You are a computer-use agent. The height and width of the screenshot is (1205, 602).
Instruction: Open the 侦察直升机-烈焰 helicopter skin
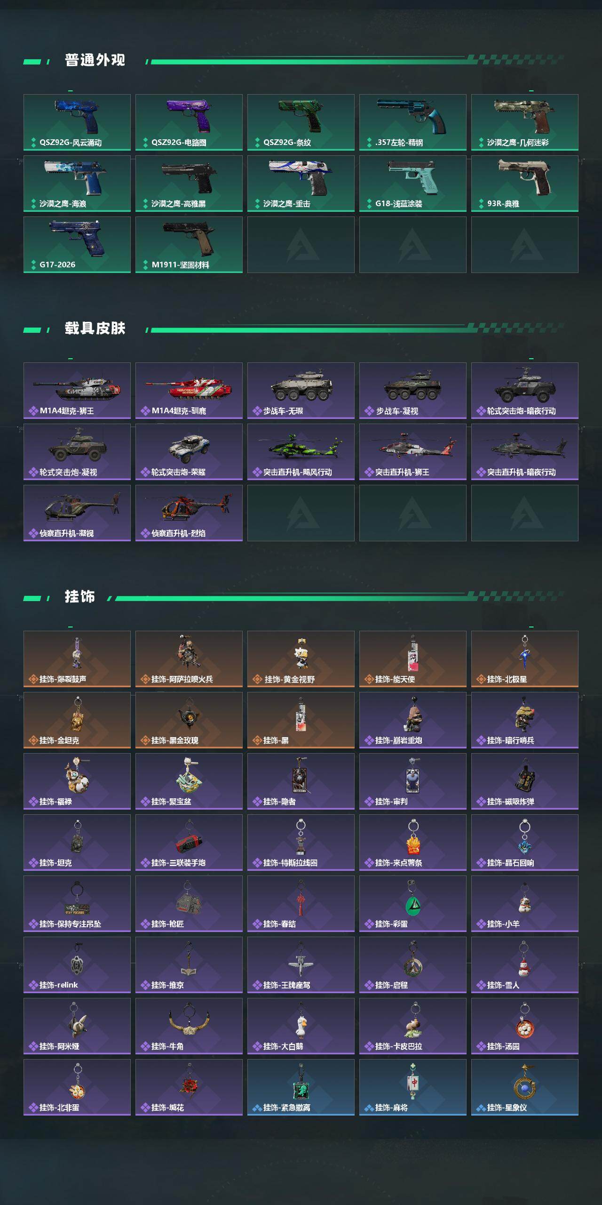pos(189,513)
